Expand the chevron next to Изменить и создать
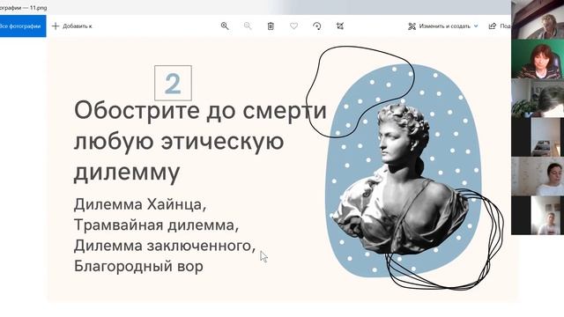564x317 pixels. coord(476,26)
